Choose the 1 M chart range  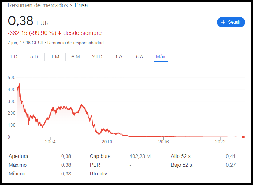coord(55,57)
